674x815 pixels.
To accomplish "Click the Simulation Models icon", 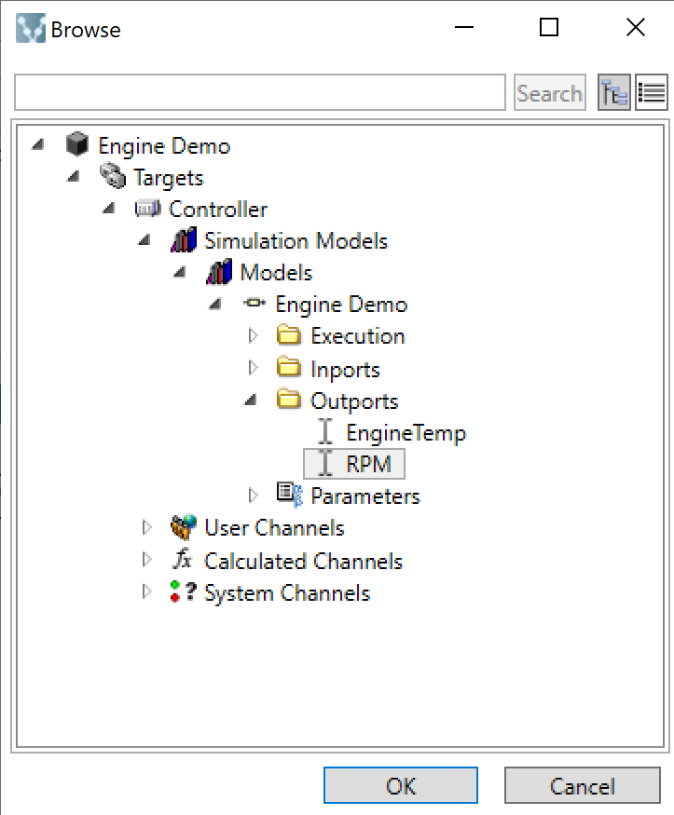I will pos(184,241).
